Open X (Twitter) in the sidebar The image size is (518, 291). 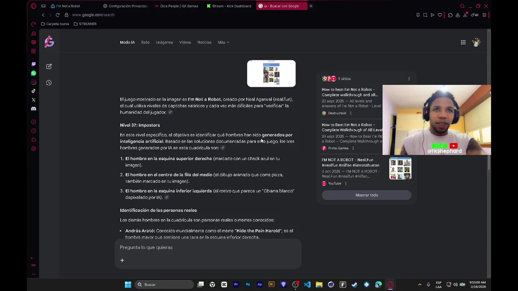(34, 100)
